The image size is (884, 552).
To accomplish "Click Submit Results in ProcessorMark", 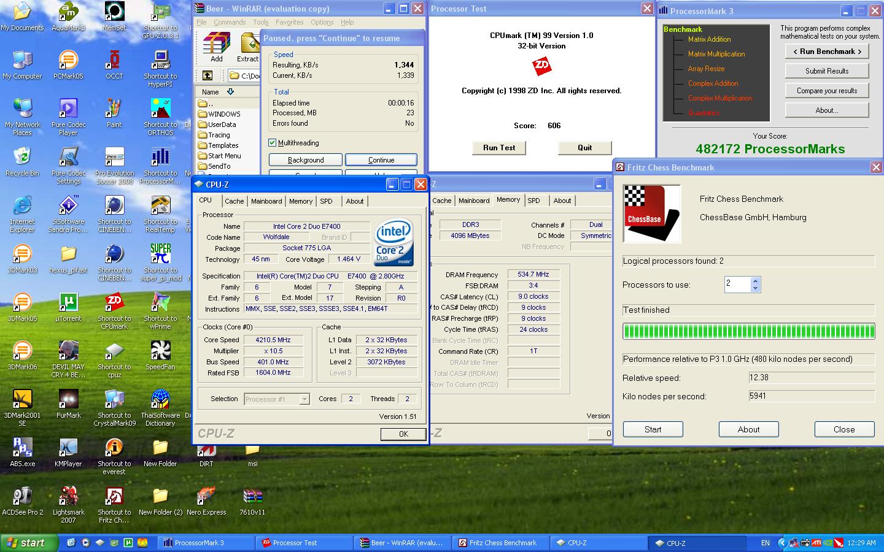I will pos(827,71).
